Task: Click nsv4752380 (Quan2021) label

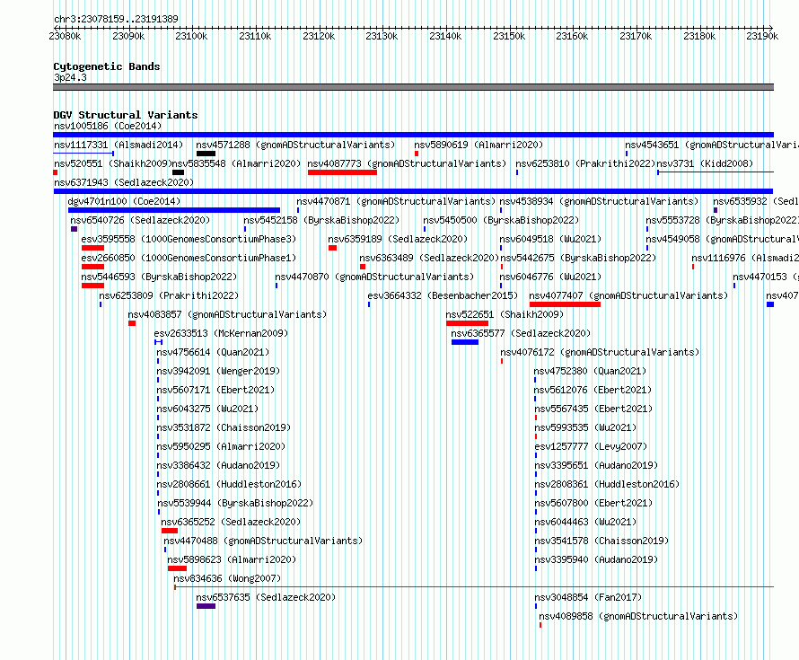Action: [x=590, y=371]
